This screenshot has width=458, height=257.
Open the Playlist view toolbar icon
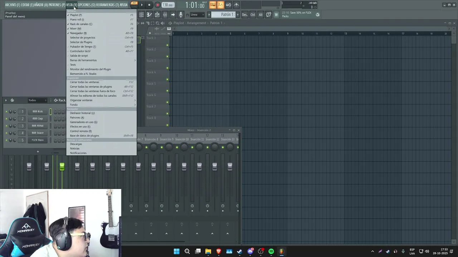[x=141, y=15]
